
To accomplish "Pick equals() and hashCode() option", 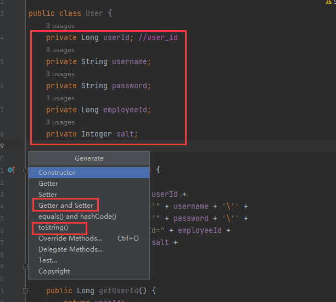I will [x=77, y=216].
